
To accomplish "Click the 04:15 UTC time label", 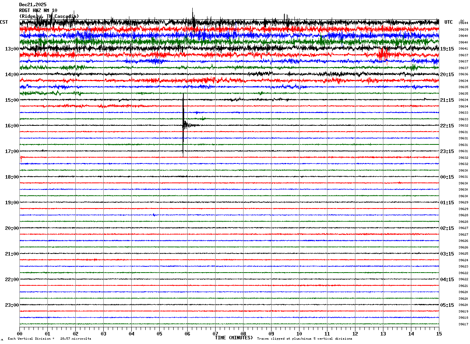I will (x=447, y=280).
